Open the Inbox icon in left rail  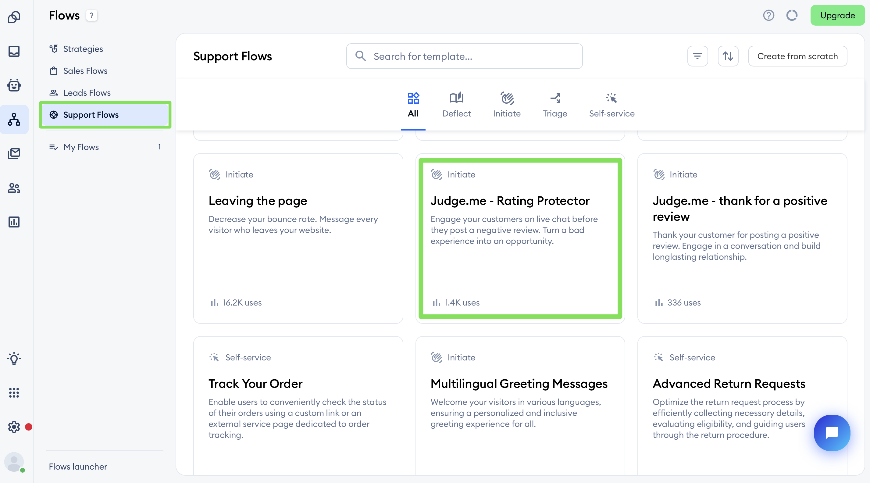pos(14,51)
